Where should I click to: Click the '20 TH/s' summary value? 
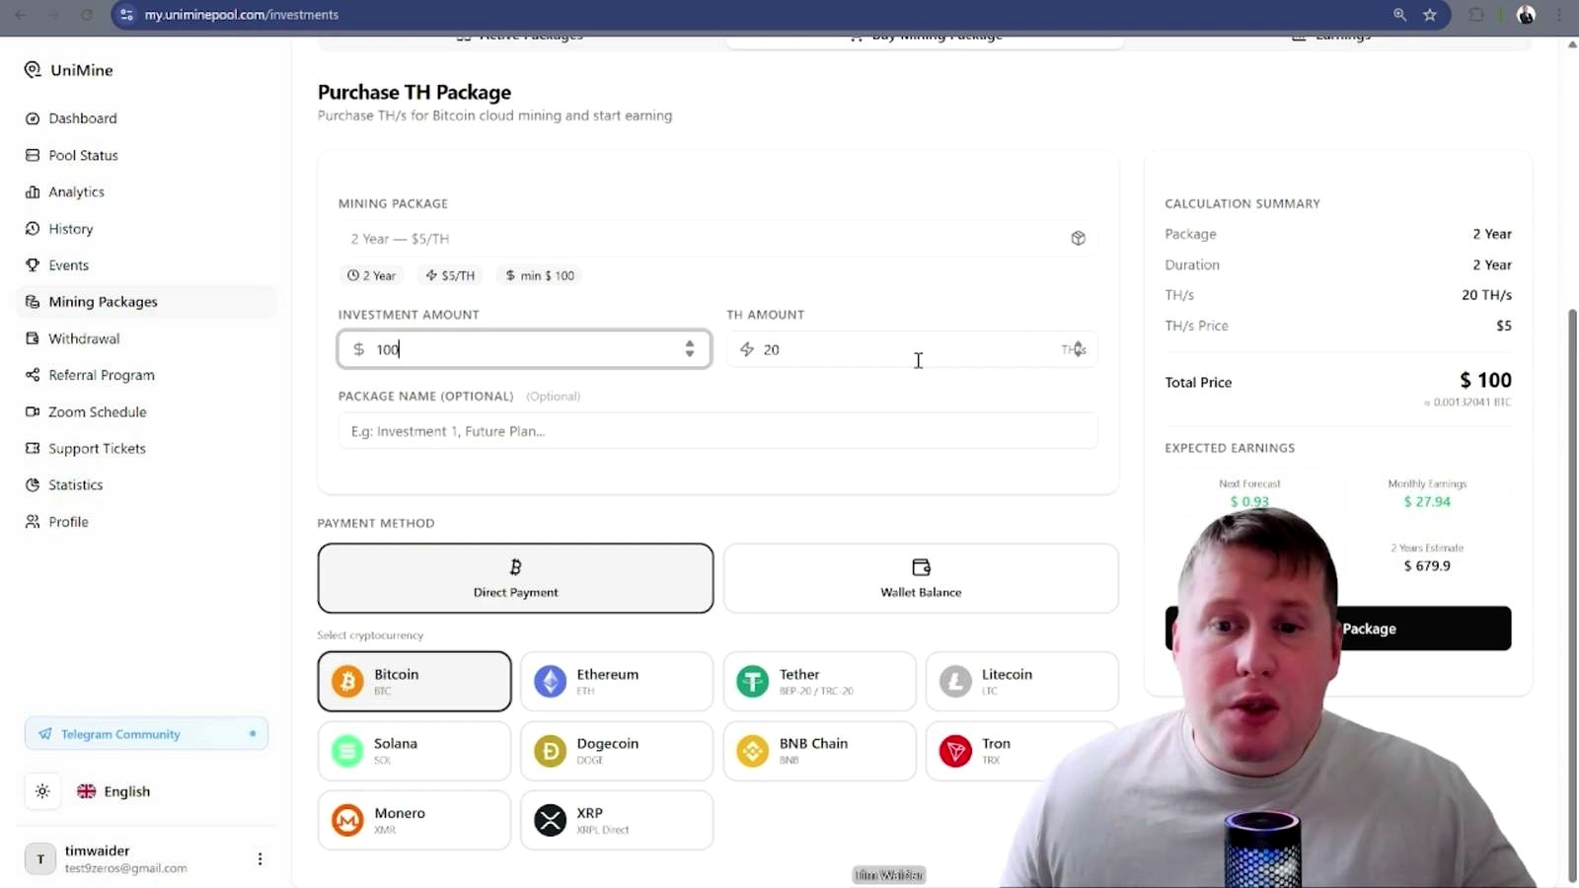click(1486, 295)
